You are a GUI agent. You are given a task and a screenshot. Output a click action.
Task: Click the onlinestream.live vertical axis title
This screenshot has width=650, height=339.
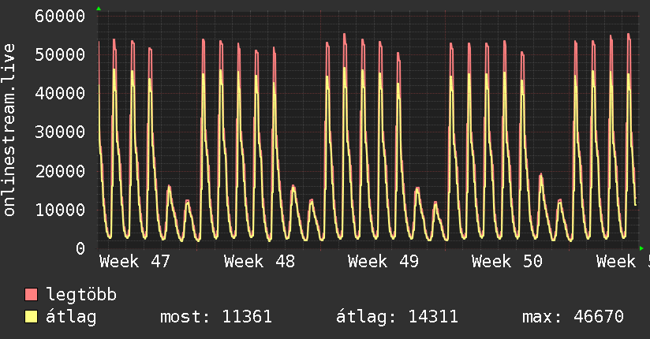[9, 130]
